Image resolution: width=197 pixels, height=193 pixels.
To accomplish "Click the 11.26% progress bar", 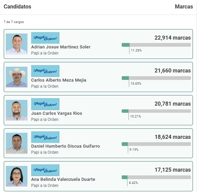I will click(x=156, y=45).
